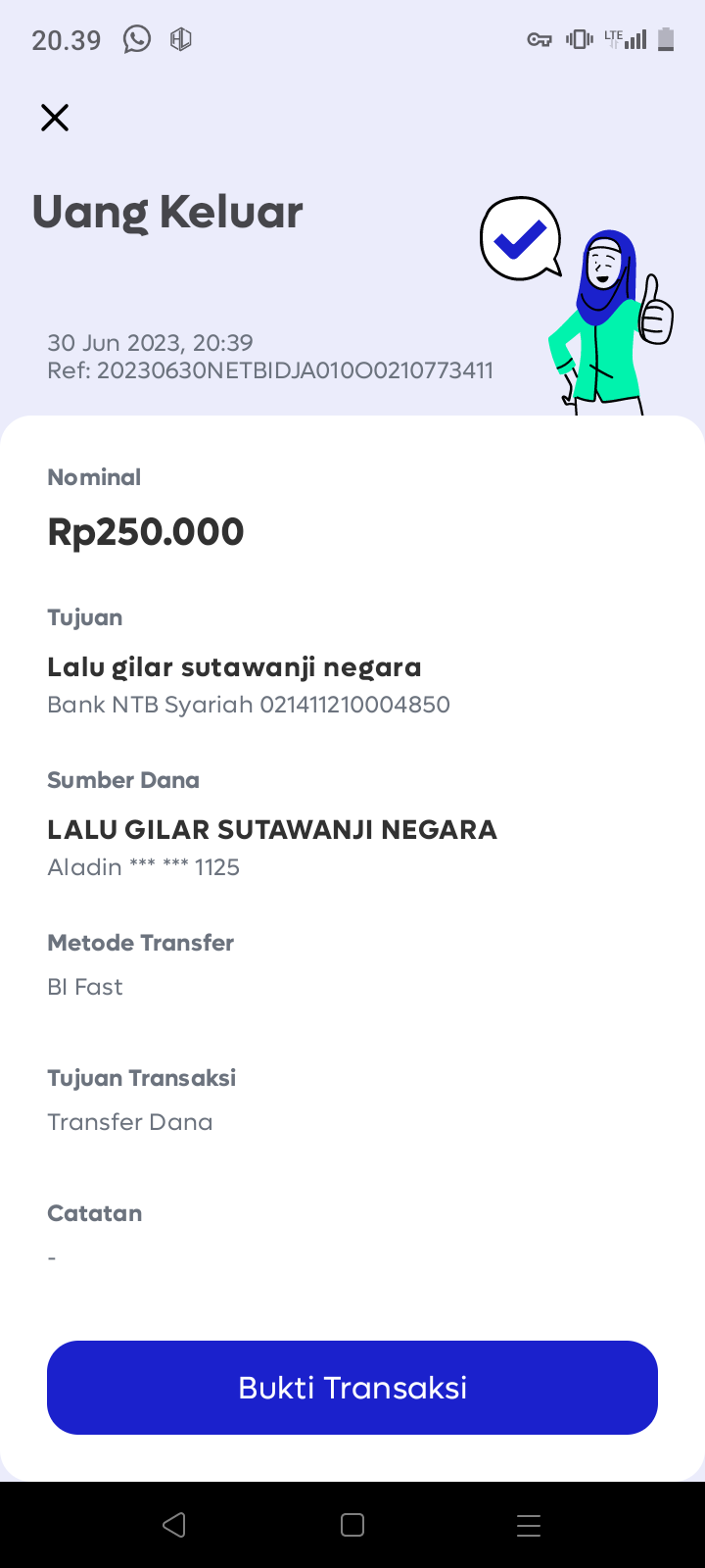705x1568 pixels.
Task: Tap the hexagon app notification icon
Action: coord(181,39)
